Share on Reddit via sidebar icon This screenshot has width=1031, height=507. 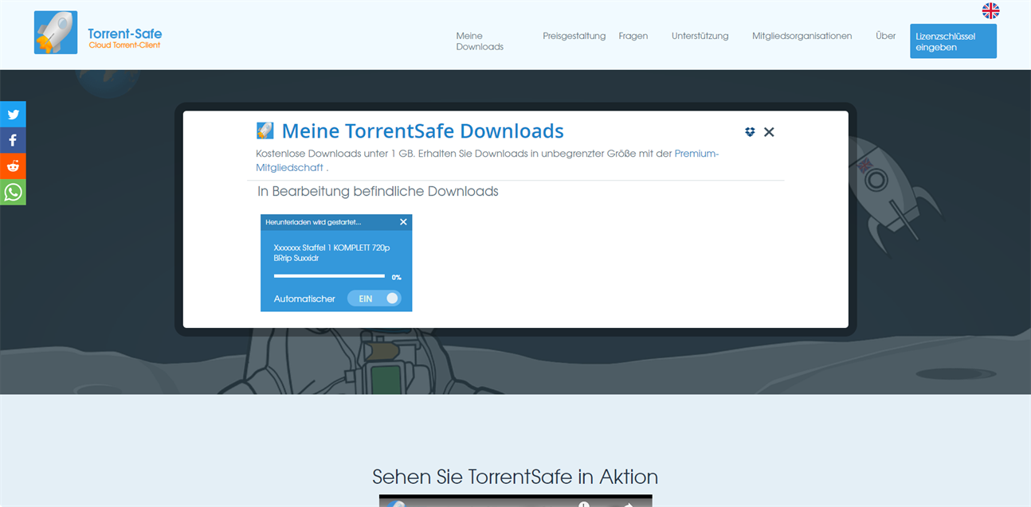[13, 166]
